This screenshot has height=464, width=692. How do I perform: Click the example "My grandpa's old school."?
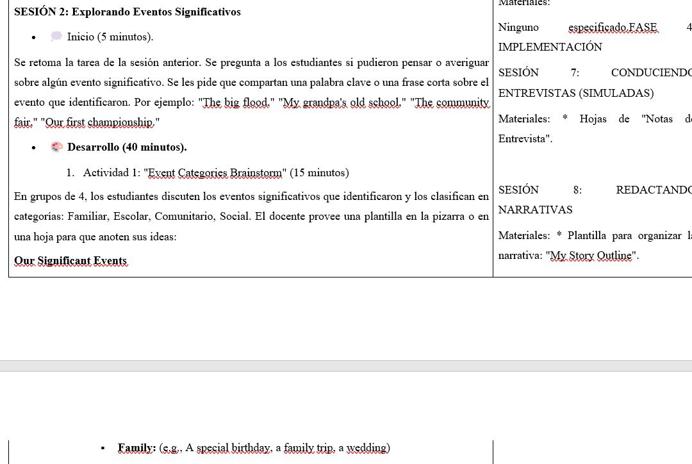tap(342, 103)
